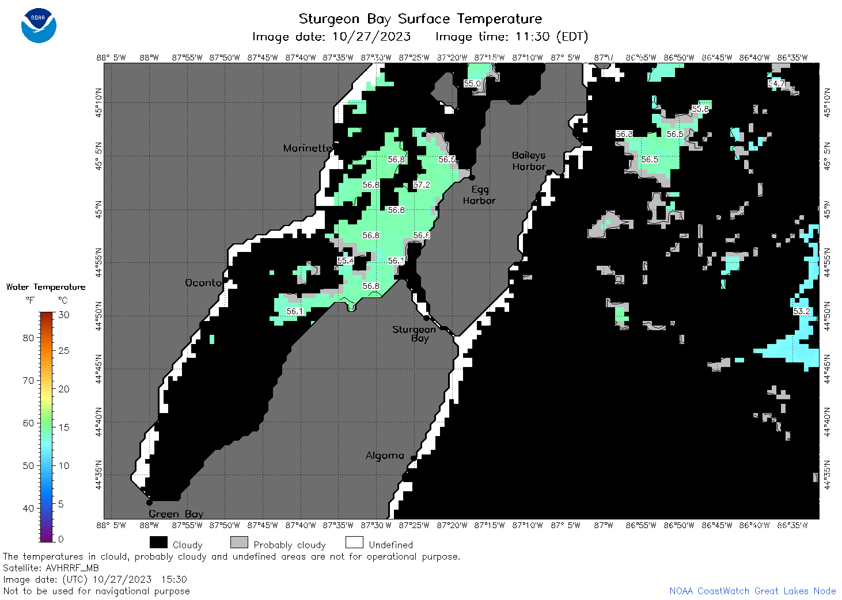Viewport: 842px width, 600px height.
Task: Click the 25 tick on Celsius scale
Action: click(x=64, y=350)
